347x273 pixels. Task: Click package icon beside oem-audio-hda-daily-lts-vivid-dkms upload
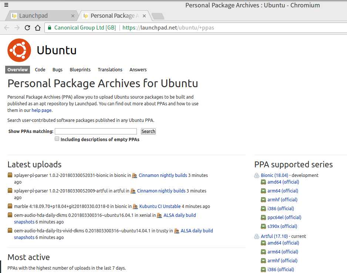(x=10, y=231)
